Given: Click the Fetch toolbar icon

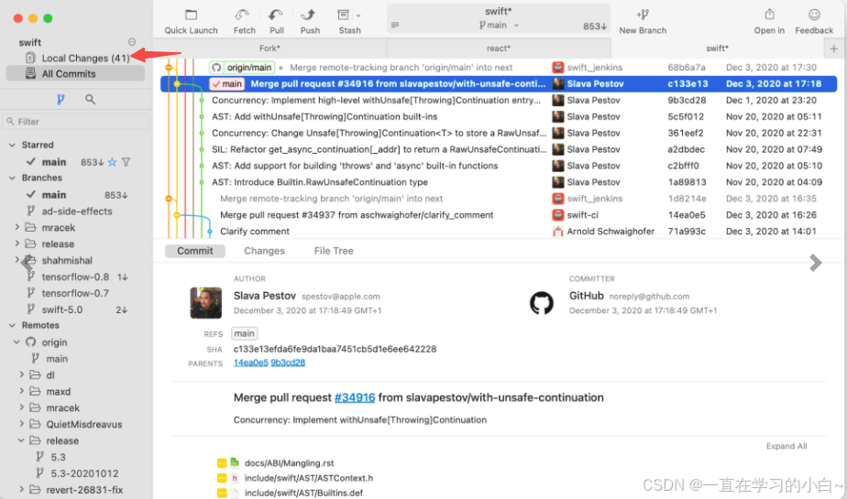Looking at the screenshot, I should tap(242, 15).
